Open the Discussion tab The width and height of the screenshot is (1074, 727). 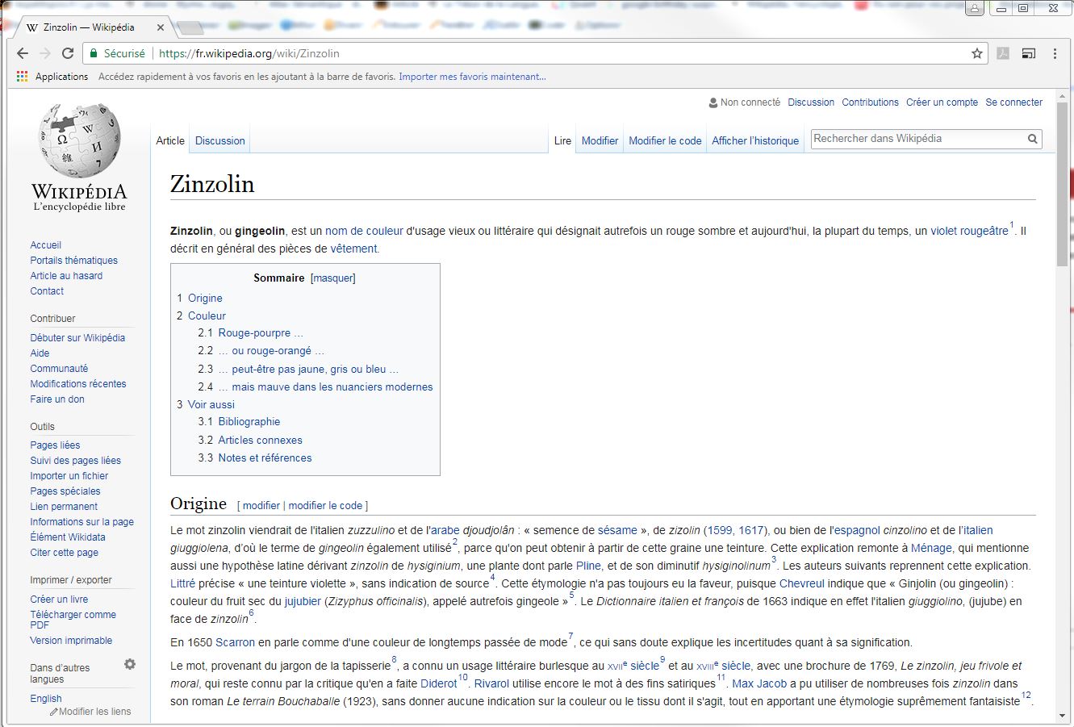tap(219, 140)
